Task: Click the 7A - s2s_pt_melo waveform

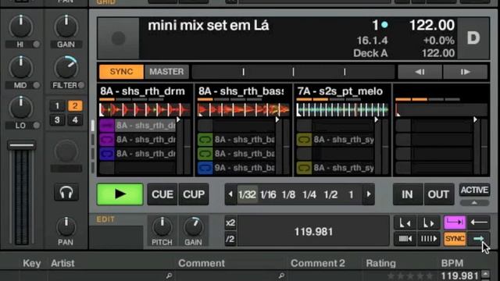Action: click(342, 110)
